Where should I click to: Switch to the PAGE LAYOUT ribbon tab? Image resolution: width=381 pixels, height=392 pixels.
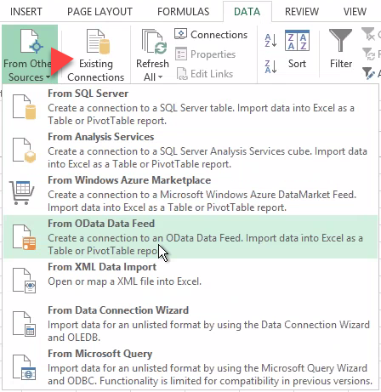pos(100,12)
